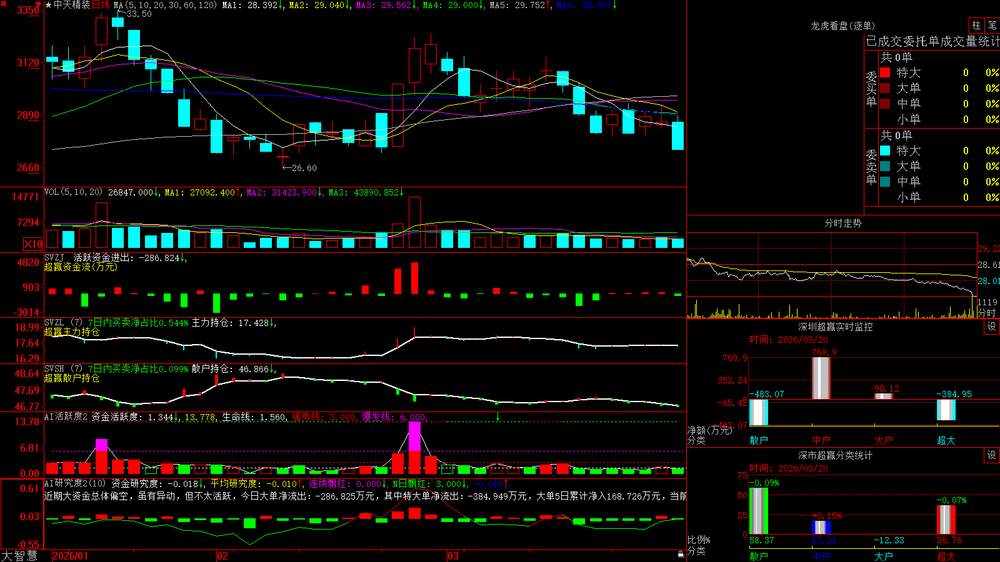
Task: Click the cyan 特大 sell-order color swatch
Action: [x=885, y=150]
